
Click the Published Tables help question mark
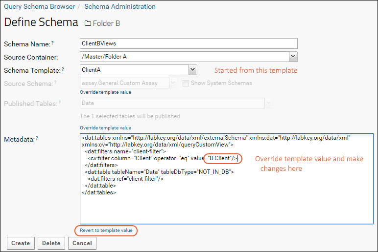pyautogui.click(x=60, y=103)
